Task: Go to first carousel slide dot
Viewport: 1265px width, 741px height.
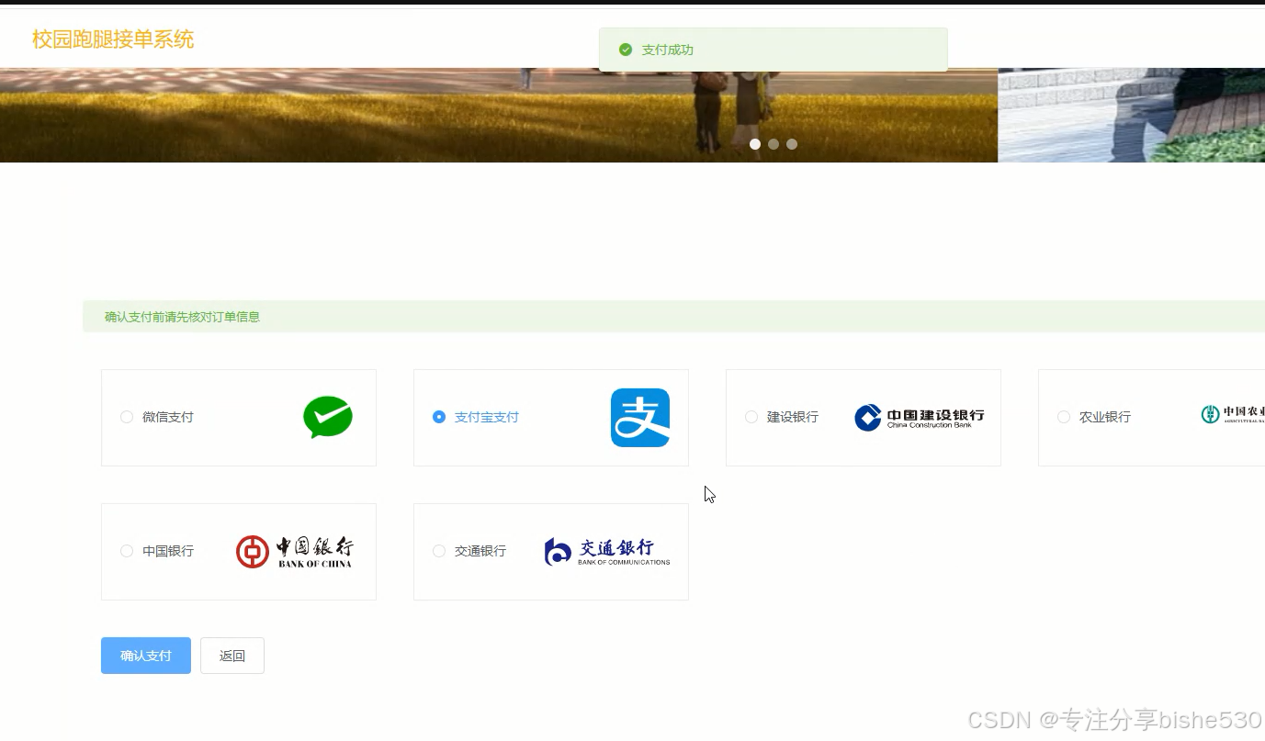Action: click(x=755, y=144)
